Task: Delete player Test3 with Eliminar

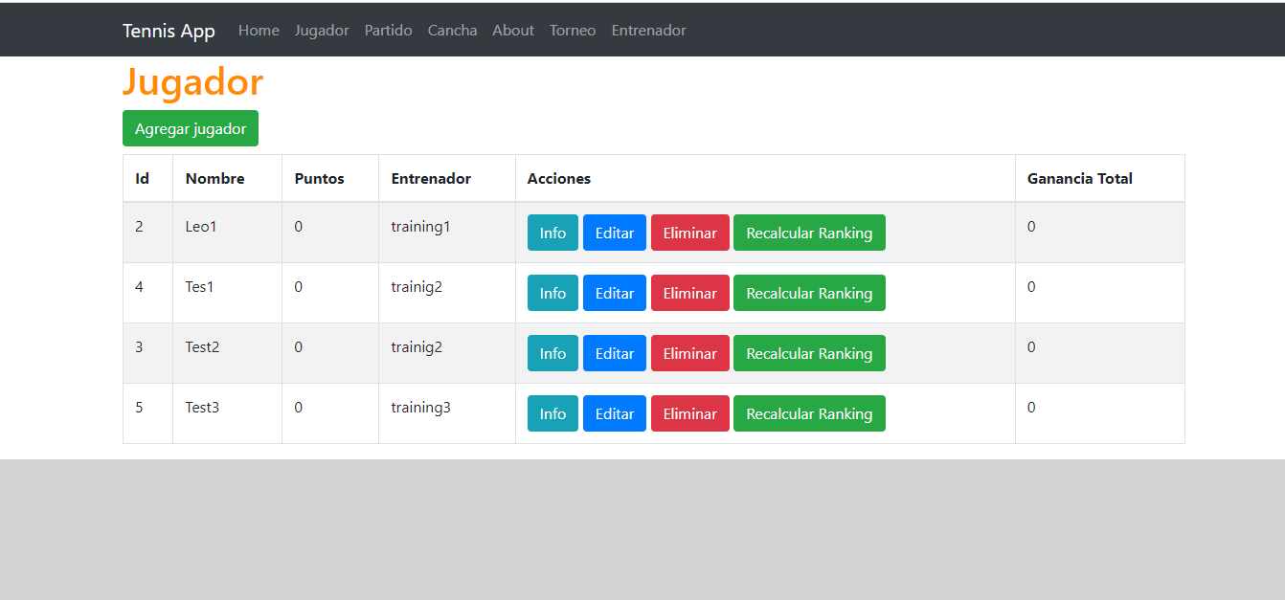Action: 690,413
